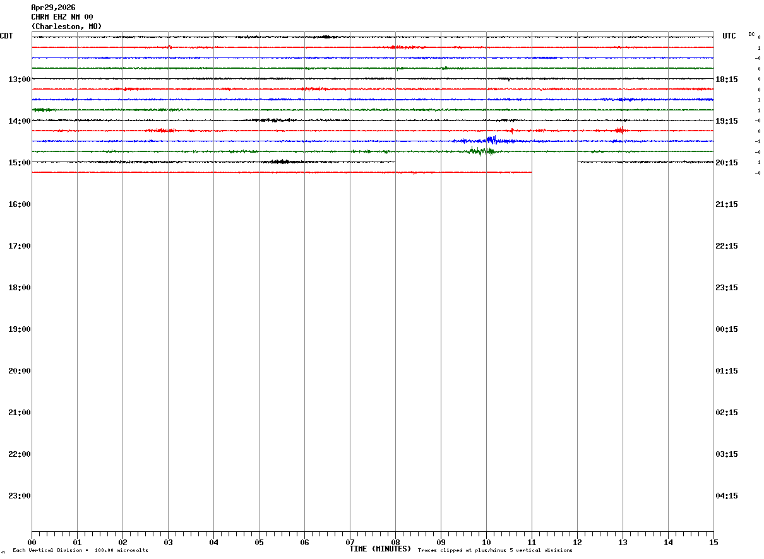Click the 23:15 UTC time label
This screenshot has height=559, width=764.
[727, 287]
